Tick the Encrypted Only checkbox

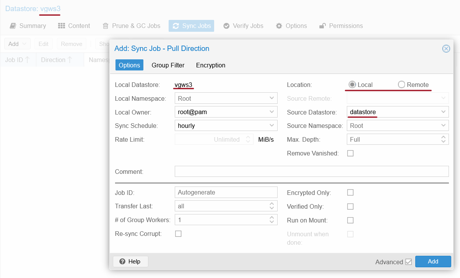[350, 193]
